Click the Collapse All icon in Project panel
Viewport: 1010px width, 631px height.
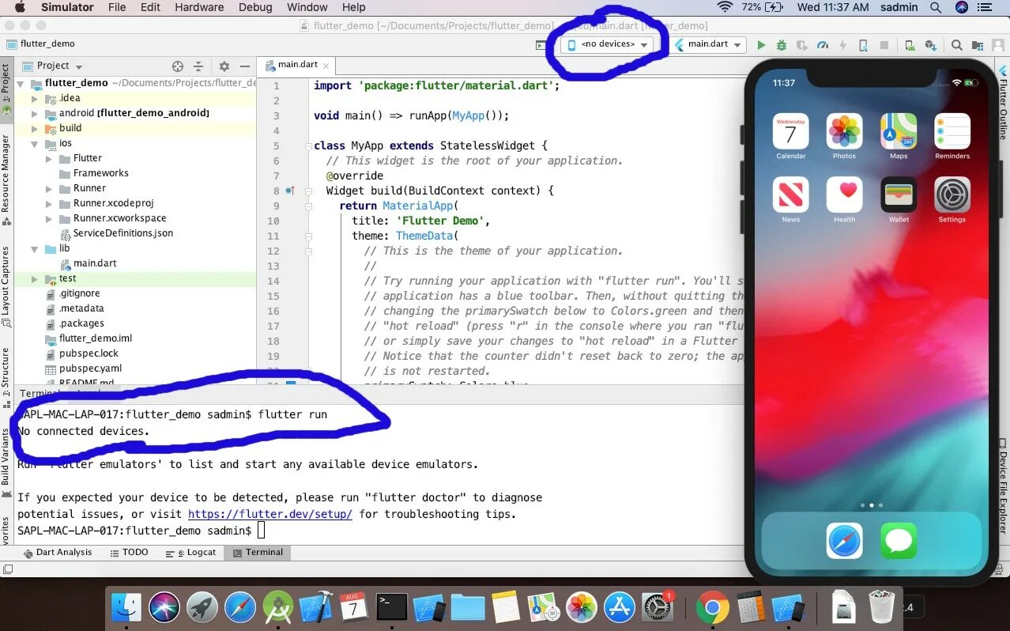coord(198,66)
